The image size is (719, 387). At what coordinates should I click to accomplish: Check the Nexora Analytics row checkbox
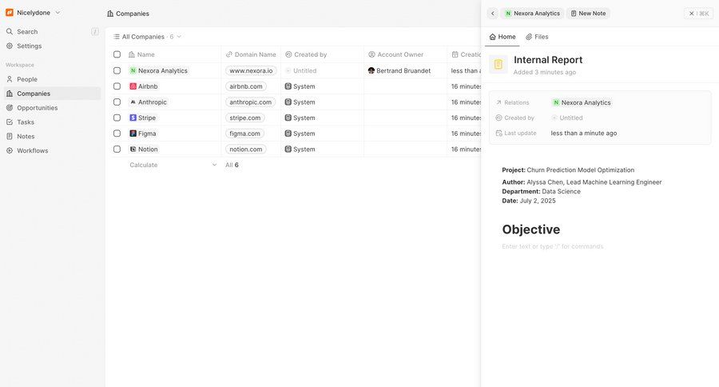click(x=117, y=70)
